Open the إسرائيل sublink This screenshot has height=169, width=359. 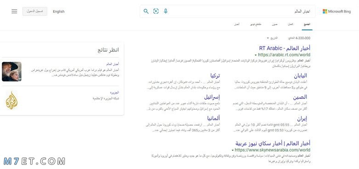click(x=212, y=97)
